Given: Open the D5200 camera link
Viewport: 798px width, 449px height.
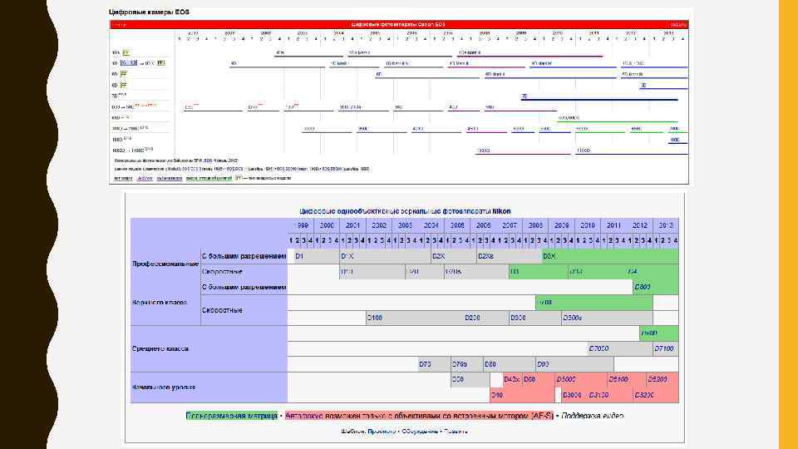Looking at the screenshot, I should [x=658, y=379].
